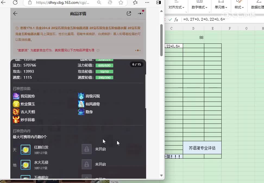
Task: Click 速度初值 390/390 progress bar
Action: pyautogui.click(x=104, y=78)
